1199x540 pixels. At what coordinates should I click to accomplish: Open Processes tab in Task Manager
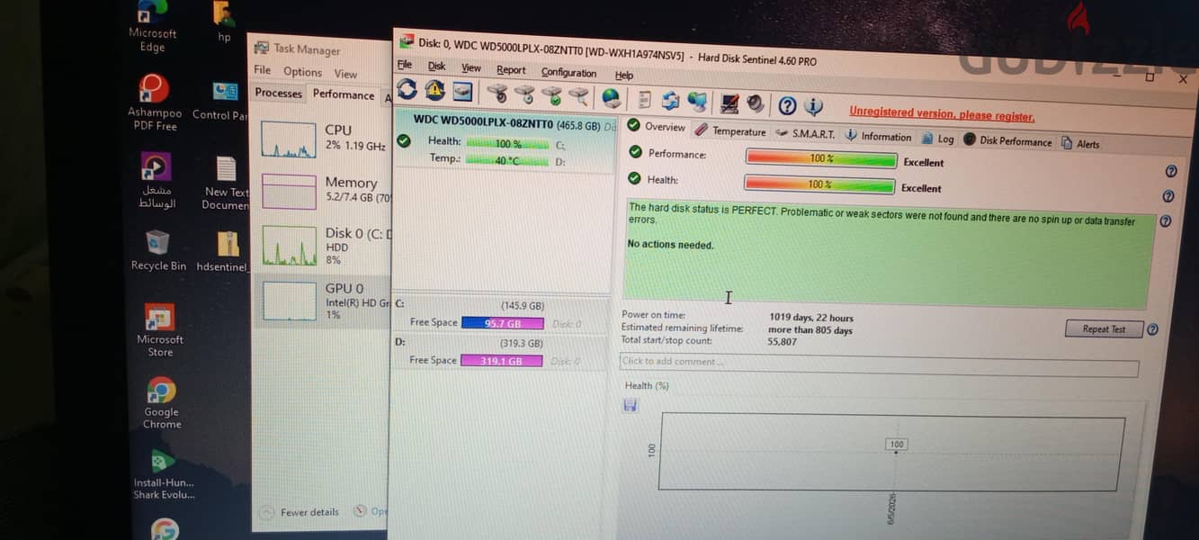coord(278,93)
